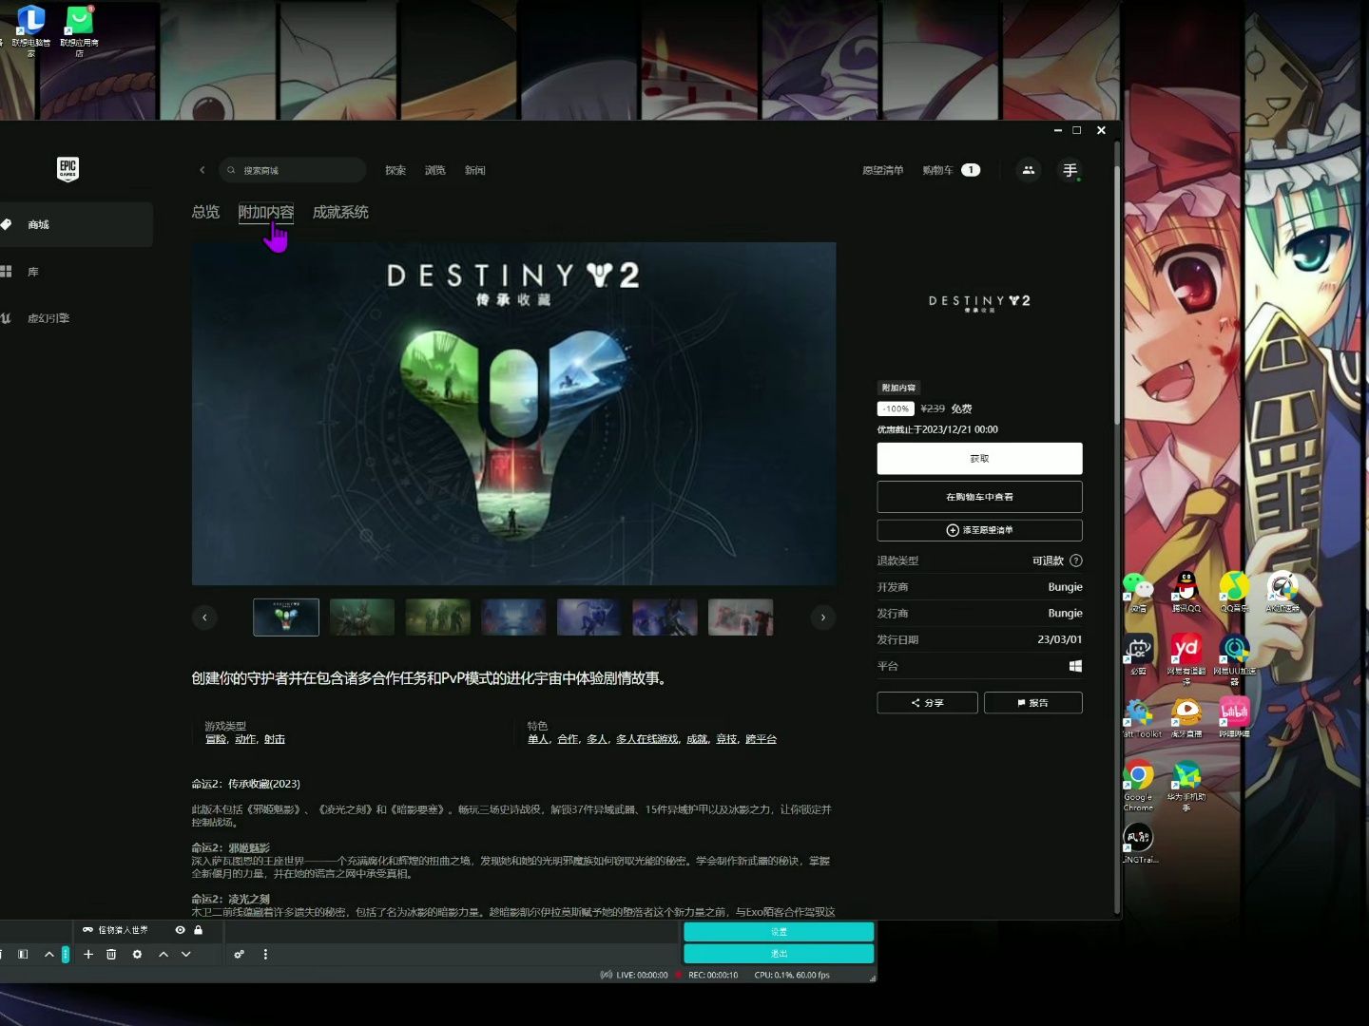Open the profile avatar menu 手
The width and height of the screenshot is (1369, 1026).
[x=1070, y=170]
